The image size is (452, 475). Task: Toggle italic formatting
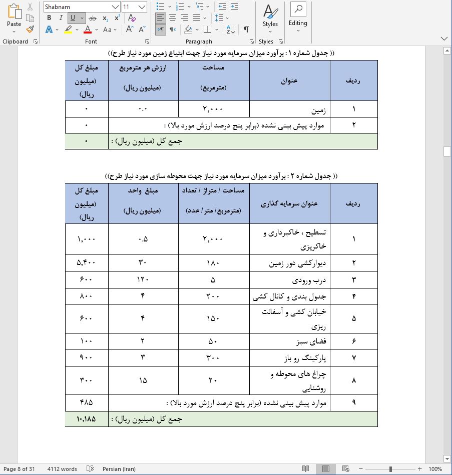point(60,17)
